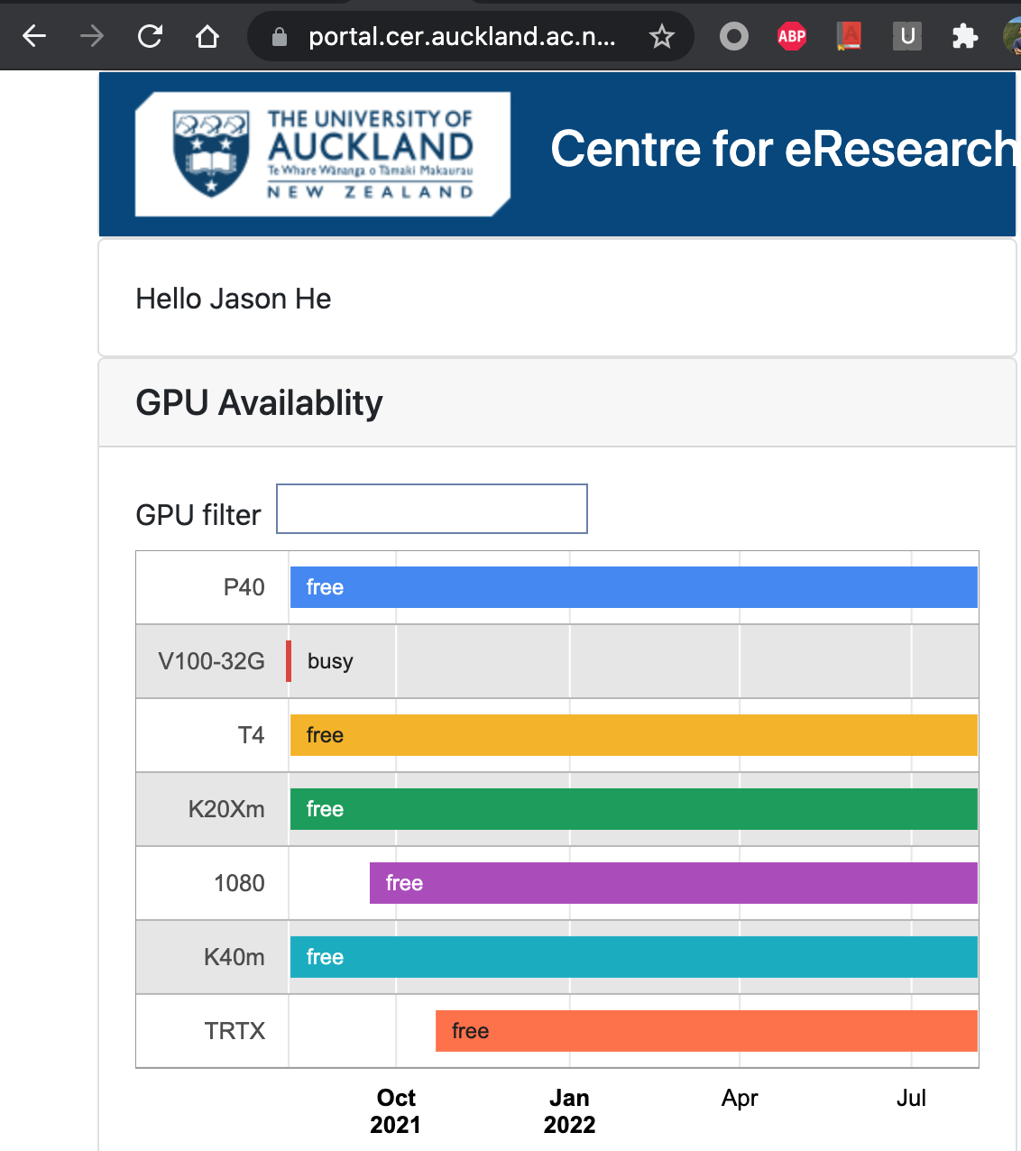Open the AdBlock Plus extension icon
The image size is (1021, 1151).
click(792, 36)
